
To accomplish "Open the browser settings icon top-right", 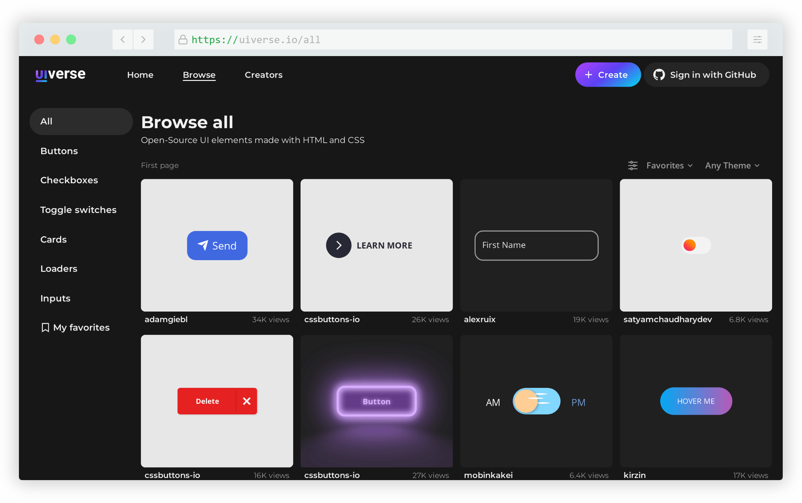I will (757, 39).
